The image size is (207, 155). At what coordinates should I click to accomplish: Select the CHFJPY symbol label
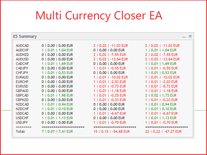tap(22, 73)
